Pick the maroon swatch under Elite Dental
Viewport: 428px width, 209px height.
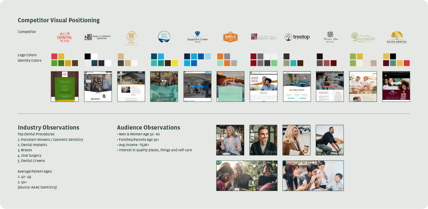point(386,63)
